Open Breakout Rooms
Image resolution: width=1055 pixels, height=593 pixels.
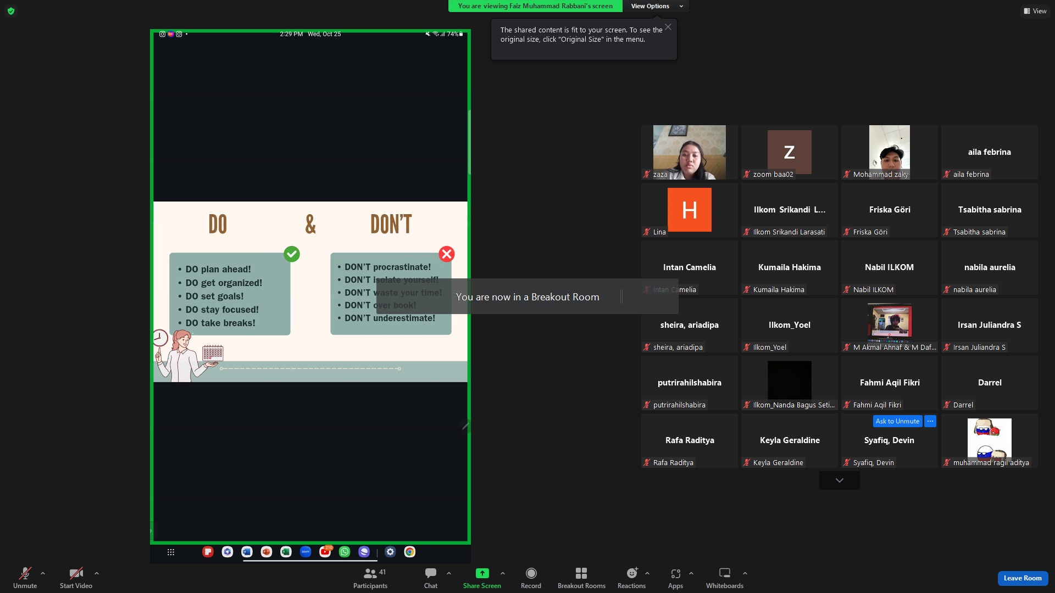pyautogui.click(x=581, y=578)
